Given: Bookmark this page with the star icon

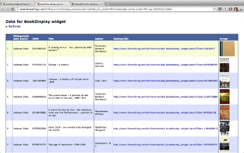Looking at the screenshot, I should click(215, 9).
